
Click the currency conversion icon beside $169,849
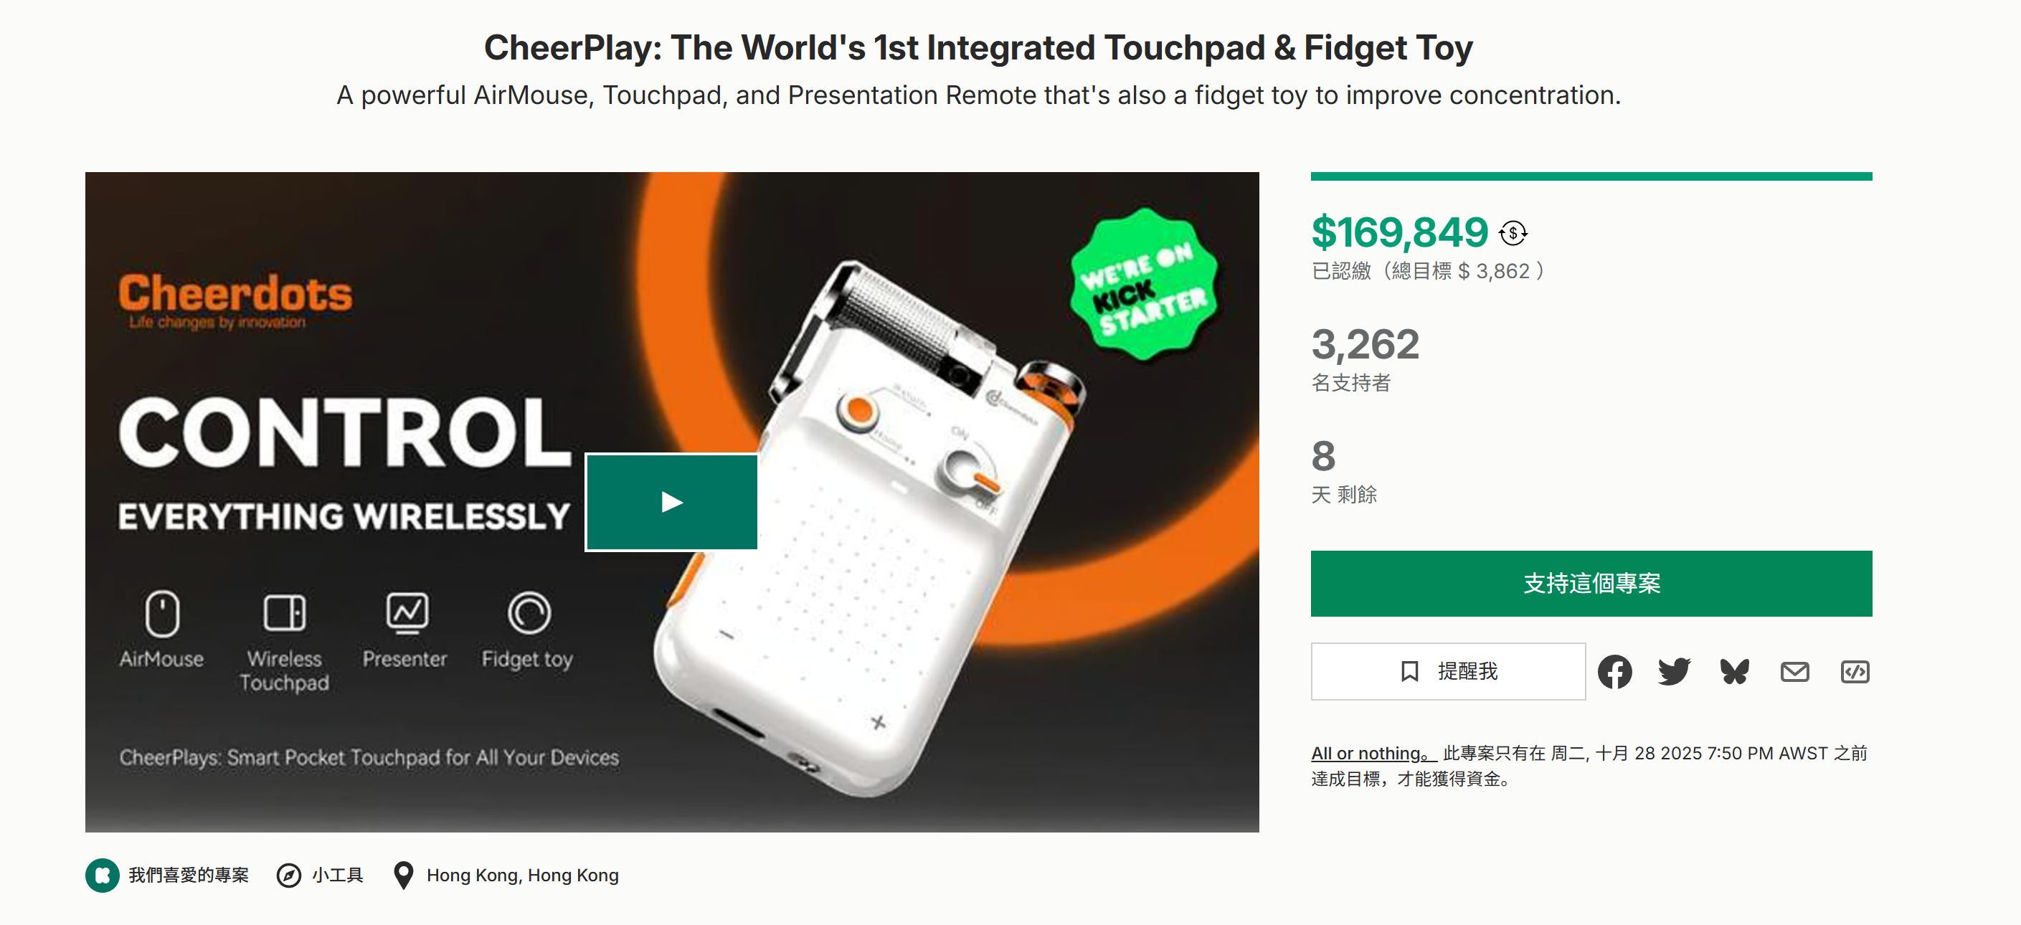click(x=1513, y=233)
